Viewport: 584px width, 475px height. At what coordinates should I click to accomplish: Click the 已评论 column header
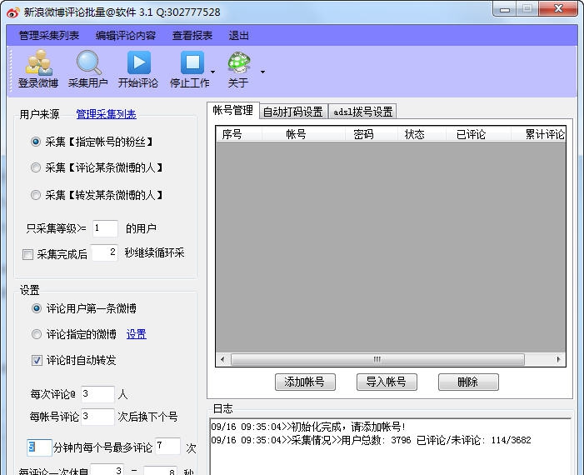(478, 134)
